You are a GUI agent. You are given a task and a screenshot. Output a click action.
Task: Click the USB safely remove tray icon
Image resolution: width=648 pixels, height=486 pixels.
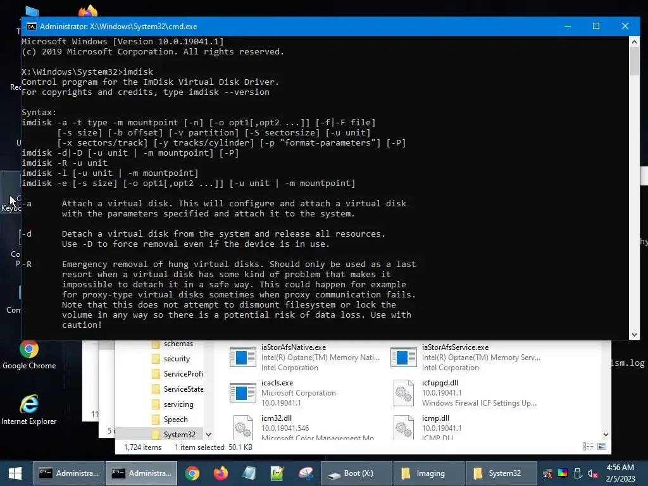click(x=578, y=473)
